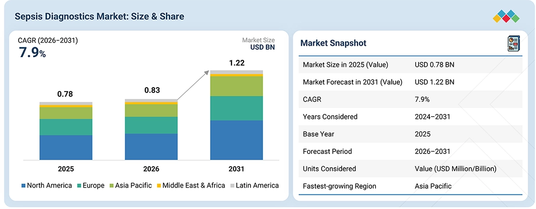The image size is (536, 209).
Task: Click the 2025 axis label
Action: [66, 169]
